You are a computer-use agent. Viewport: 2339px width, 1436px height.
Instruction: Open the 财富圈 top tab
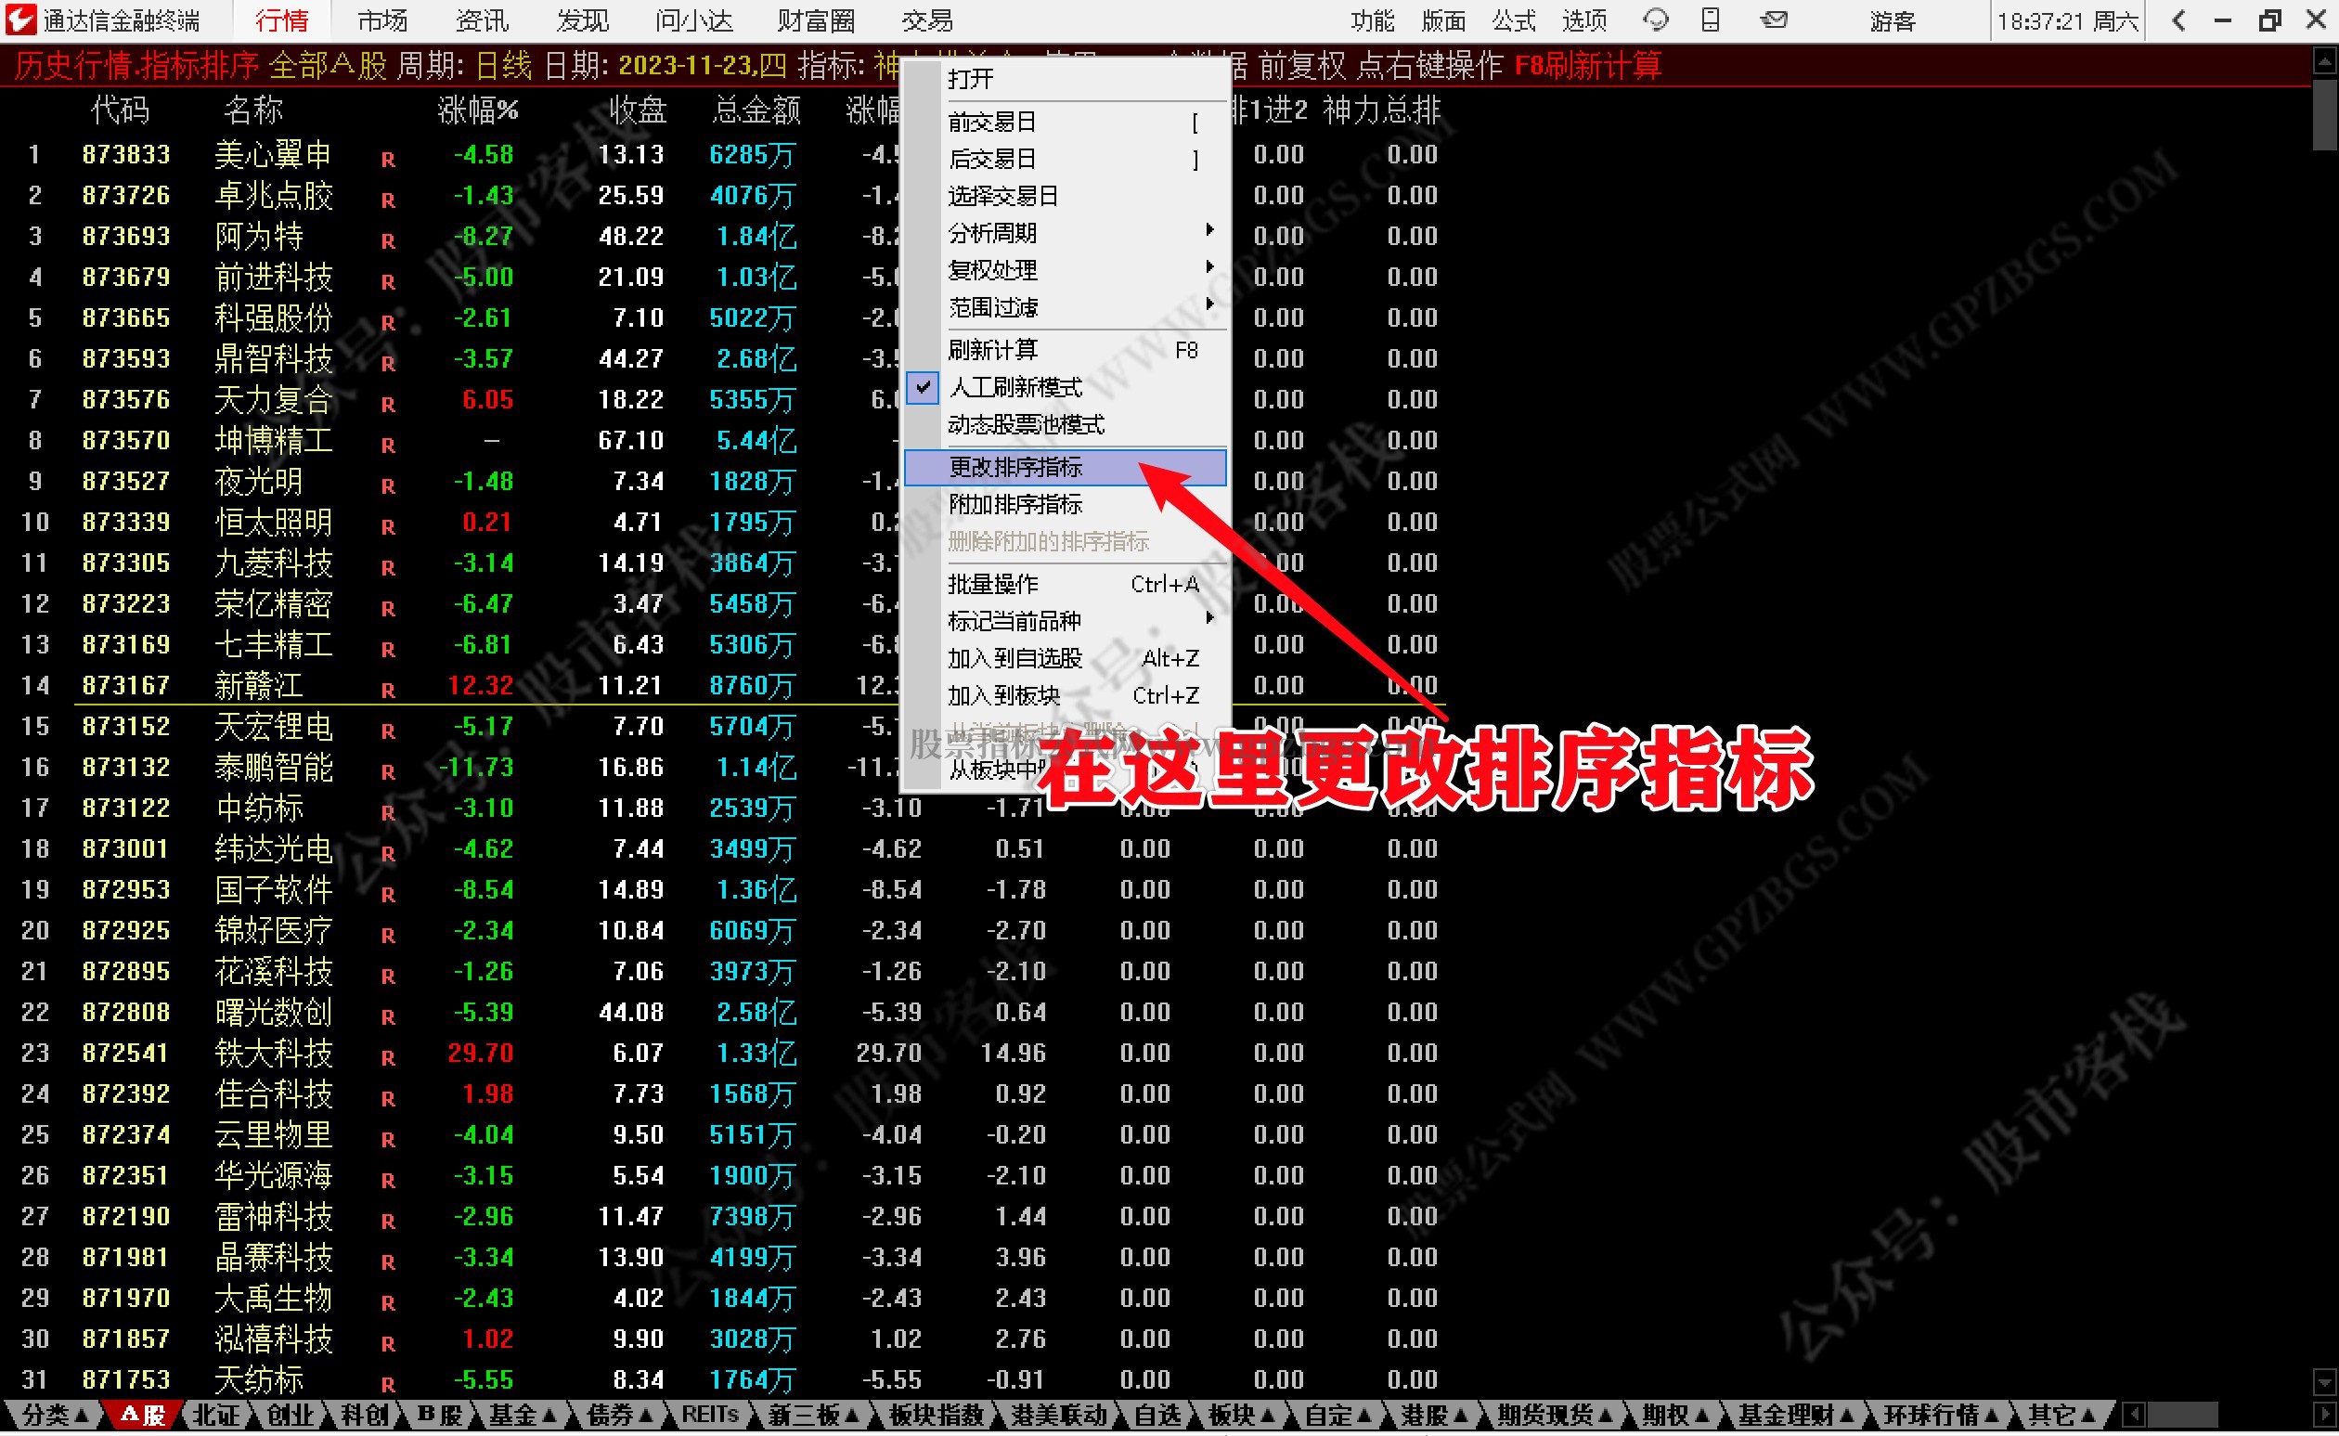816,19
